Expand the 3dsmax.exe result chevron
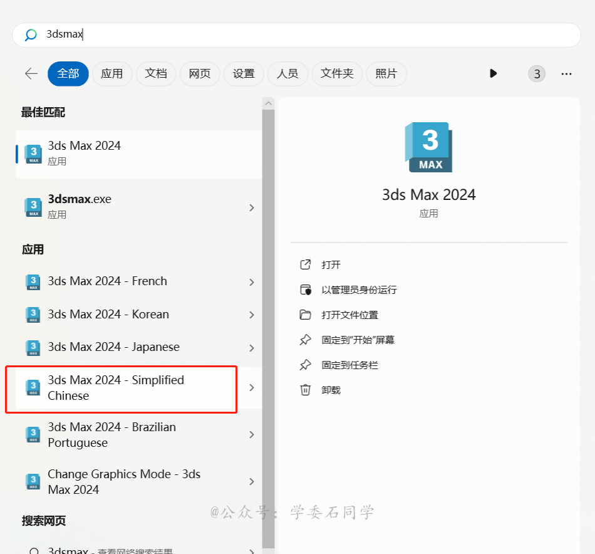Screen dimensions: 595x554 [x=252, y=207]
